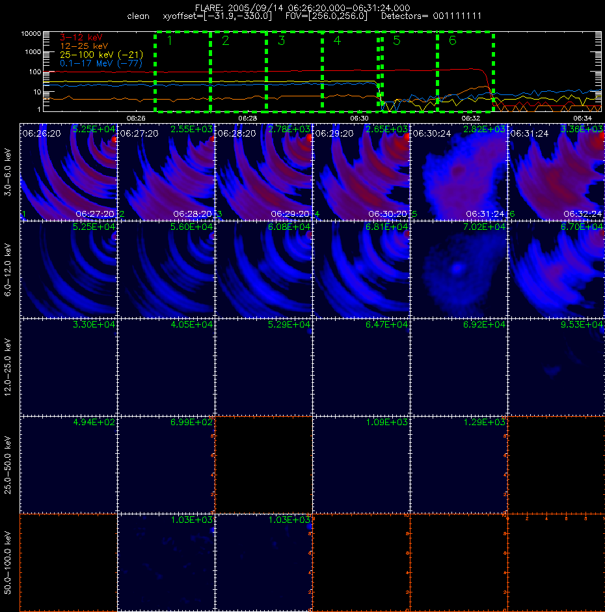Open the 12.0-25.0 keV image with peak 9.53E+04
The height and width of the screenshot is (612, 605).
click(x=557, y=367)
